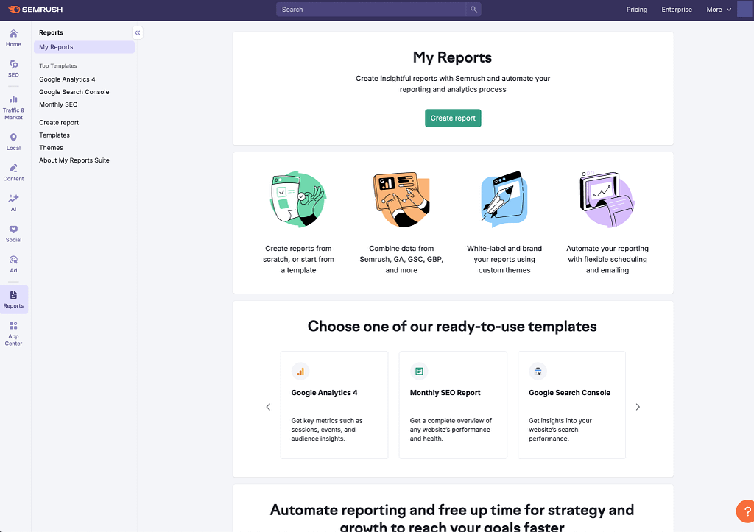Viewport: 754px width, 532px height.
Task: Click 'Get a complete overview' description
Action: coord(451,429)
